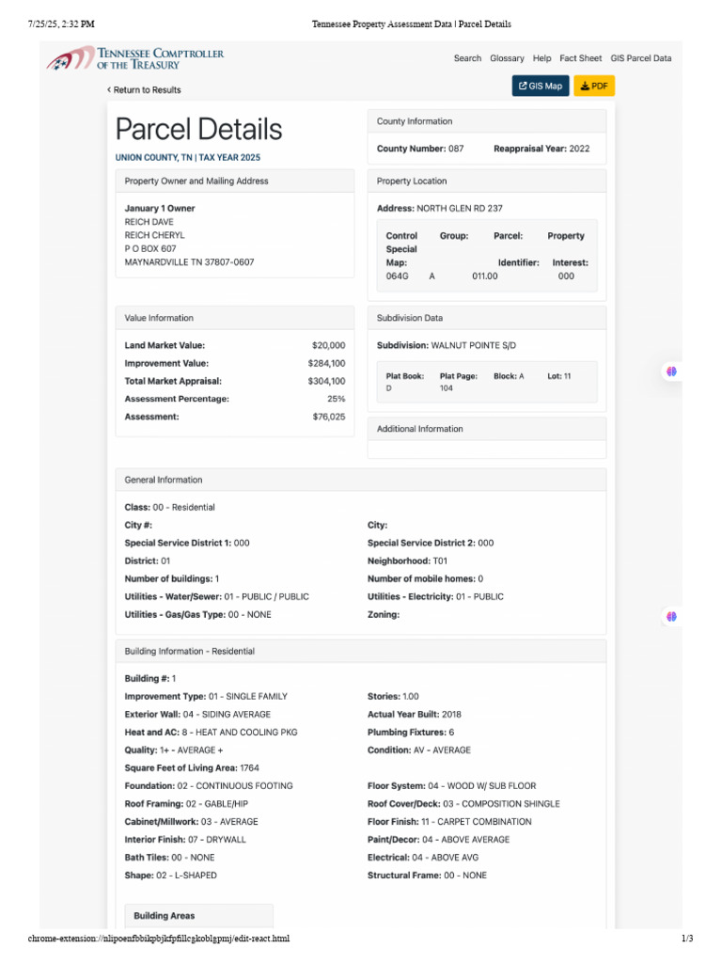722x963 pixels.
Task: Select Total Market Appraisal $304,100
Action: click(x=326, y=382)
